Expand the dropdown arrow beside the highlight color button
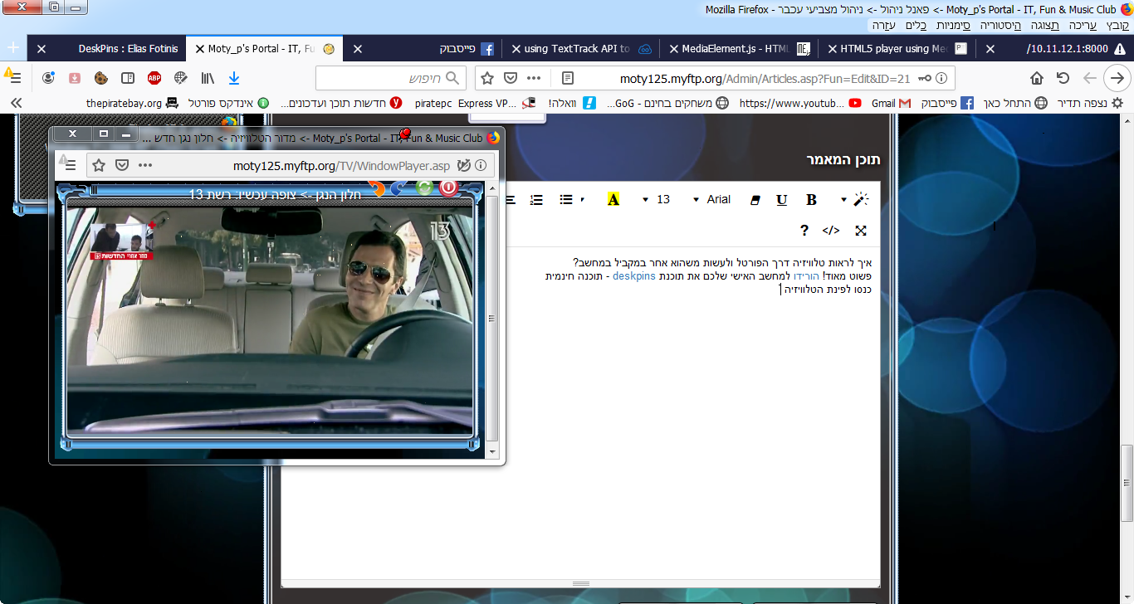The width and height of the screenshot is (1134, 604). click(x=584, y=200)
